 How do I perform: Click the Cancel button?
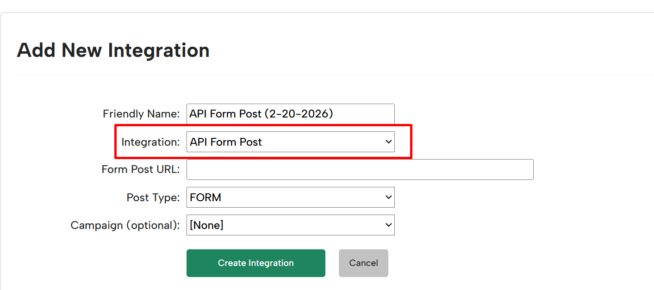point(363,263)
